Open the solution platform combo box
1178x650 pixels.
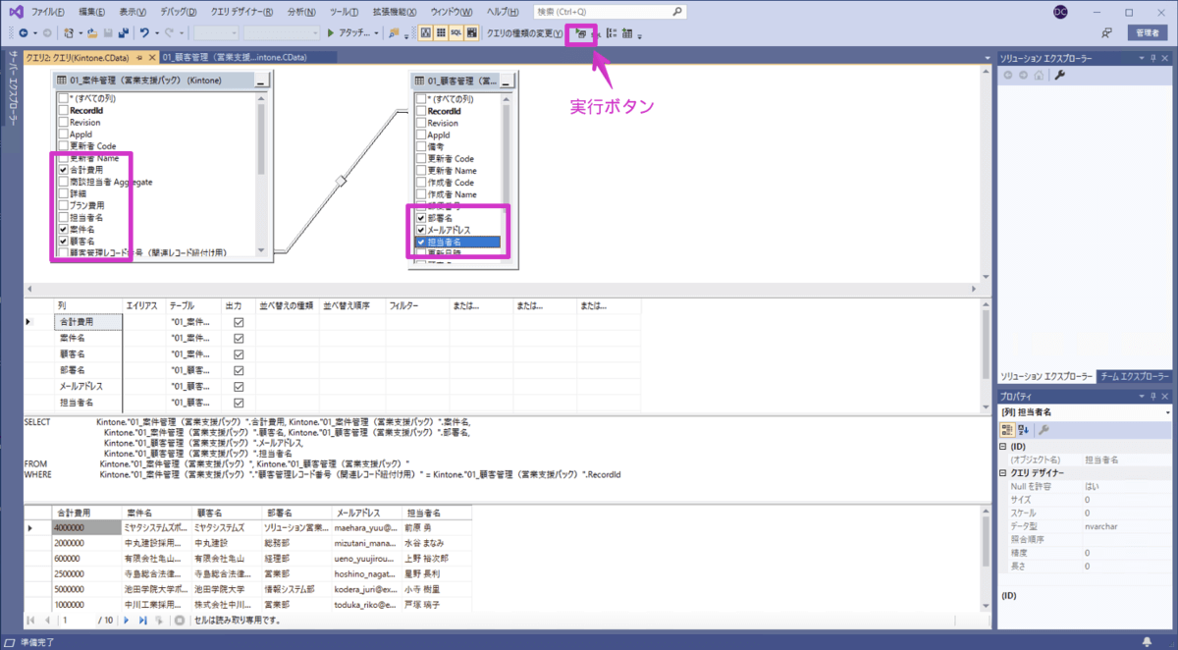(x=282, y=33)
